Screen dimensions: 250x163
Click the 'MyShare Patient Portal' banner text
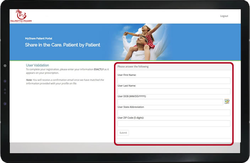38,38
